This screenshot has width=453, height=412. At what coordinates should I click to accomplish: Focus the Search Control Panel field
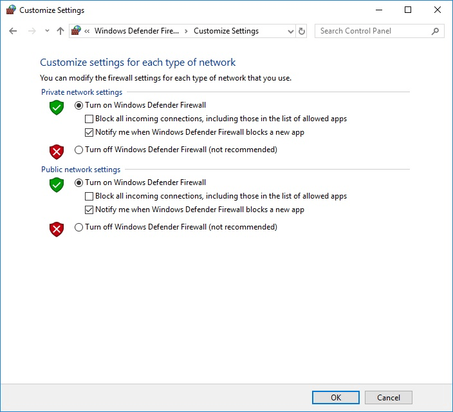tap(380, 31)
